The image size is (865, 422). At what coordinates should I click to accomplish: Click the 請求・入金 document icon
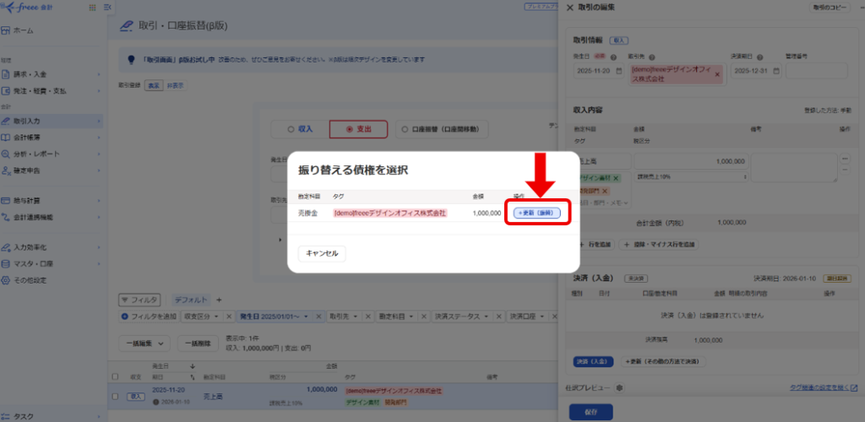coord(6,74)
